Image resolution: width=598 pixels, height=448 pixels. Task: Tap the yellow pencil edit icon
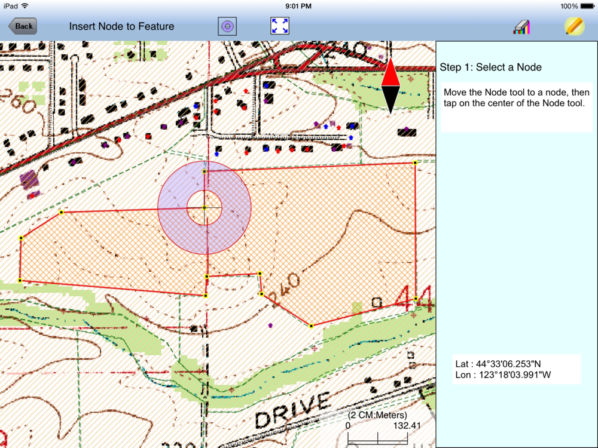pyautogui.click(x=574, y=26)
